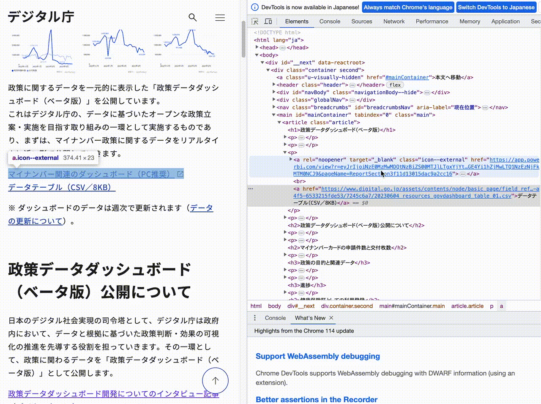
Task: Select div.container.second breadcrumb
Action: (347, 306)
